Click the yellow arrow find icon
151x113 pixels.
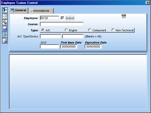pos(5,16)
